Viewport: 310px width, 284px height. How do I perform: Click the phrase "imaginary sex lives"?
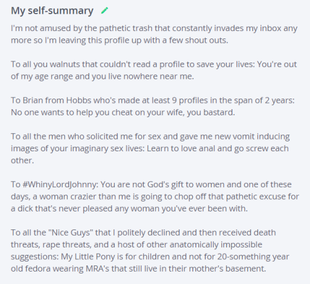(107, 148)
